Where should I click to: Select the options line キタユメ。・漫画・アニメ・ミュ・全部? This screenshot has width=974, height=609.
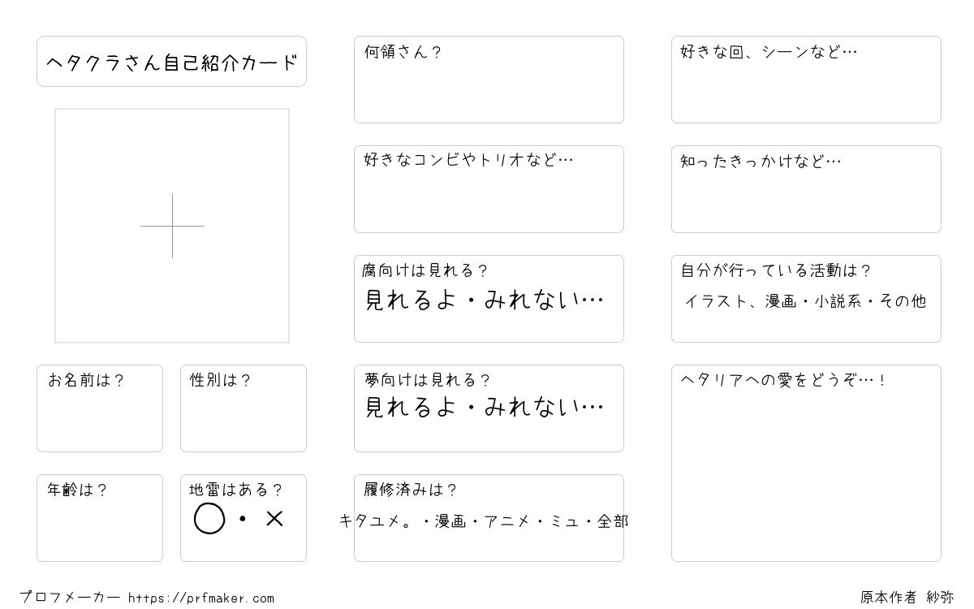484,521
